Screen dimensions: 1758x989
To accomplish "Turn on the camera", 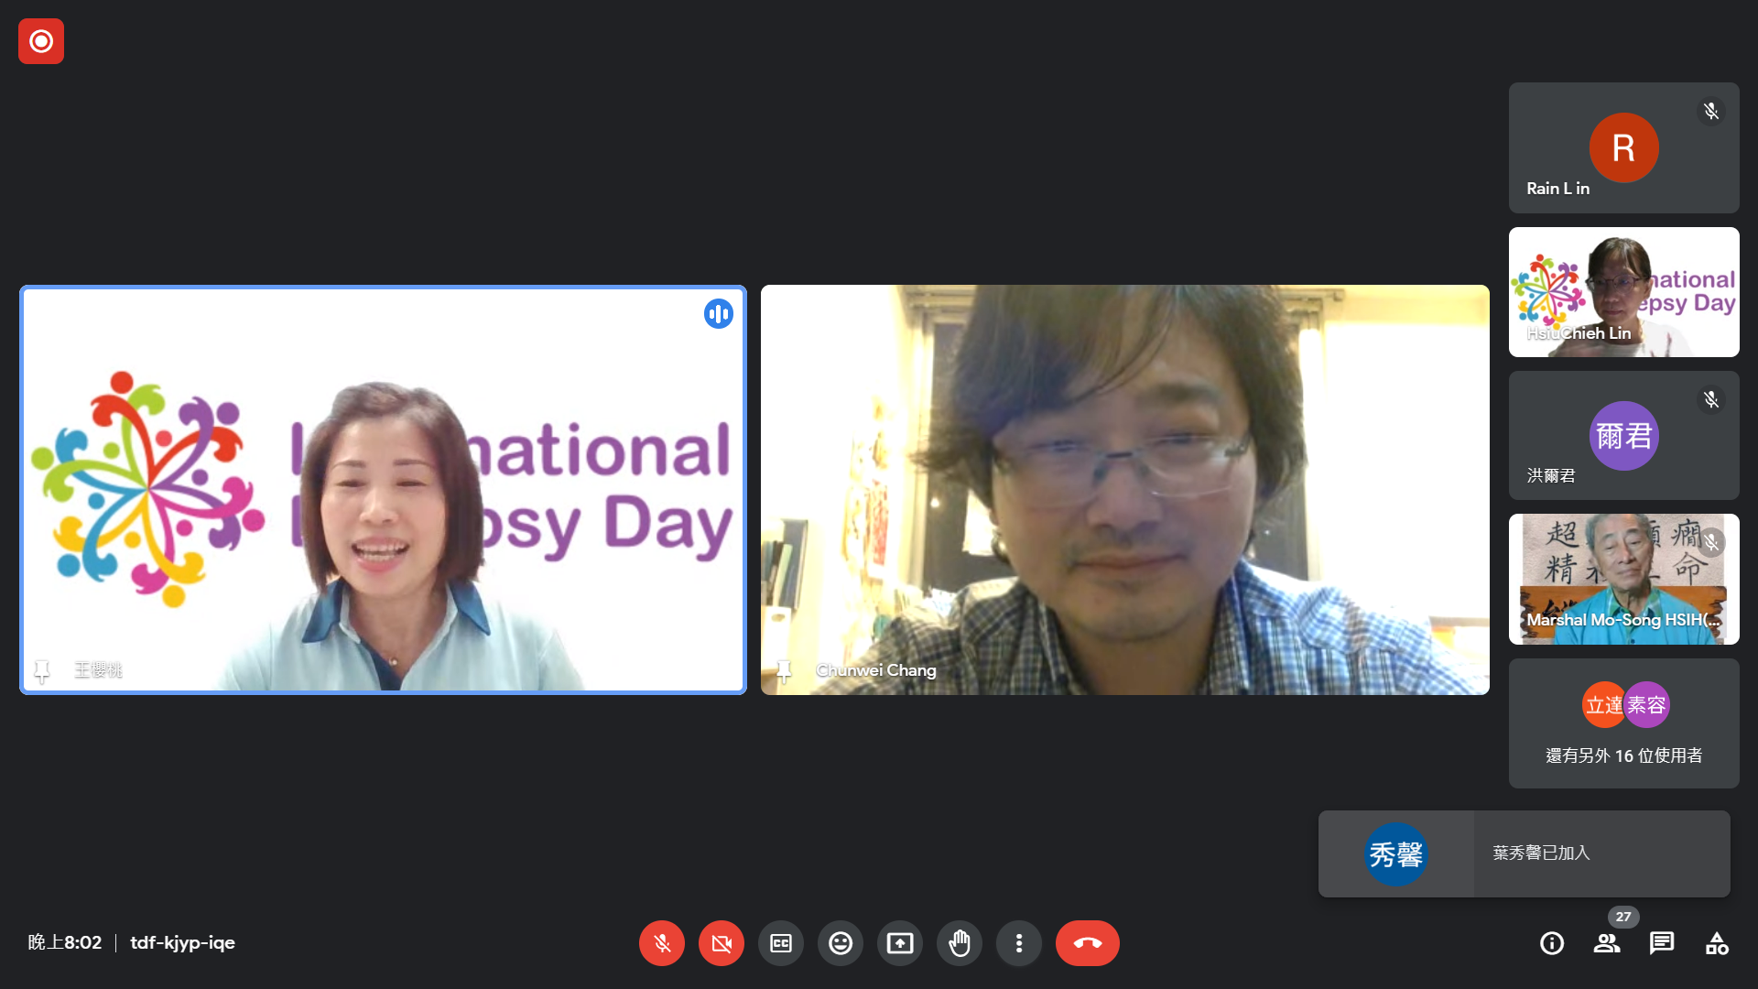I will tap(721, 943).
